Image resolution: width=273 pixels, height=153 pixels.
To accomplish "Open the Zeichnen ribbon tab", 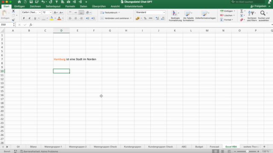I will (x=35, y=6).
